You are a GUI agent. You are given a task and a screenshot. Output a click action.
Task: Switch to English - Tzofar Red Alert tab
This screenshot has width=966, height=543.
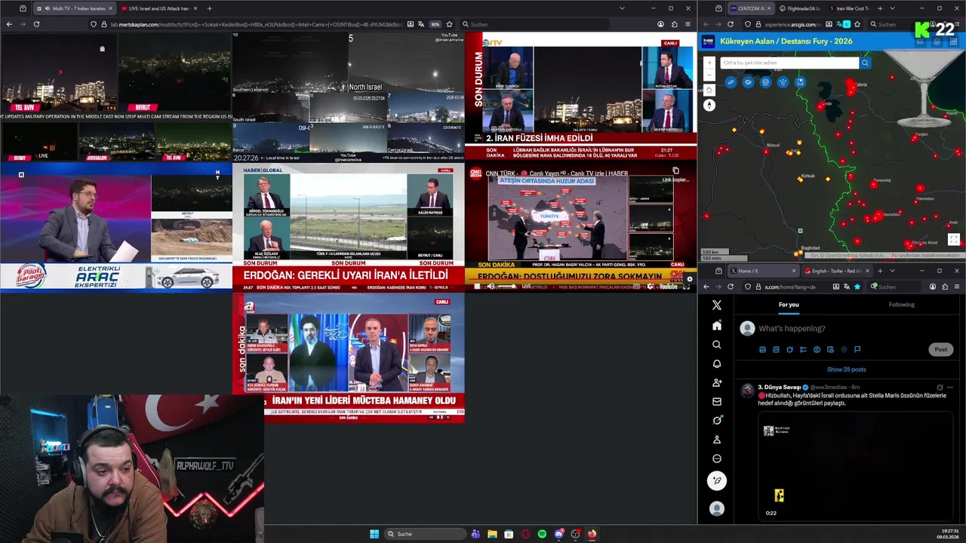837,271
